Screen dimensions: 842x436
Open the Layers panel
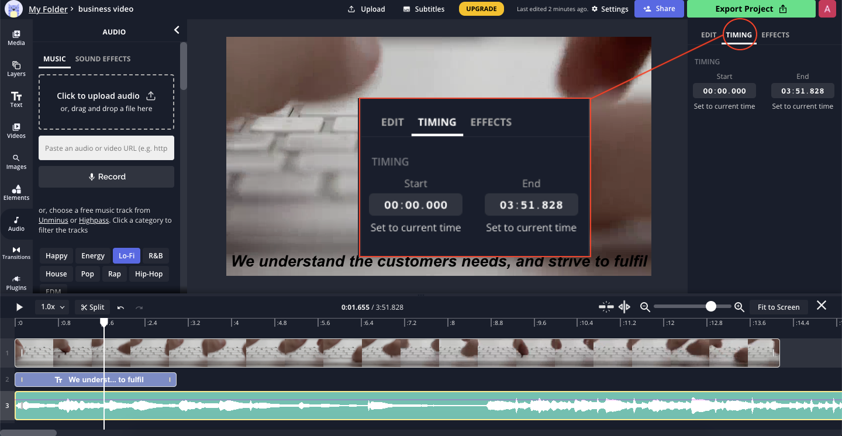(x=16, y=69)
